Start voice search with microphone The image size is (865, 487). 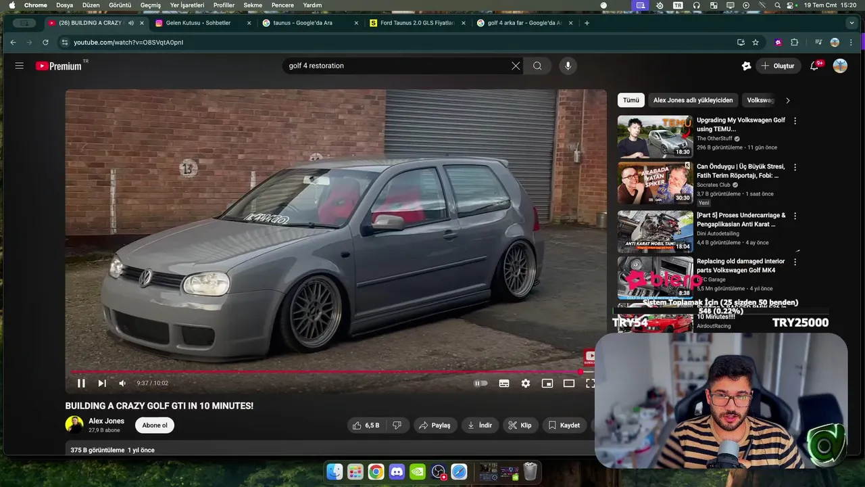pyautogui.click(x=568, y=66)
